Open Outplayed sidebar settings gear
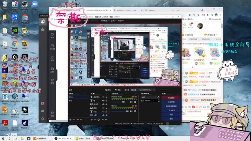 pyautogui.click(x=43, y=119)
